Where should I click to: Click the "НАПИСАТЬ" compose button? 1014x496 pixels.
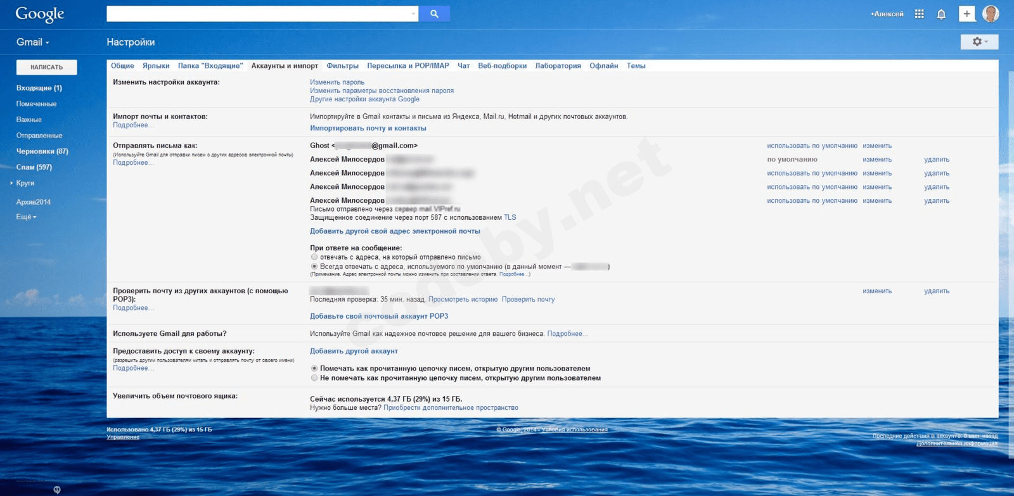pyautogui.click(x=47, y=67)
